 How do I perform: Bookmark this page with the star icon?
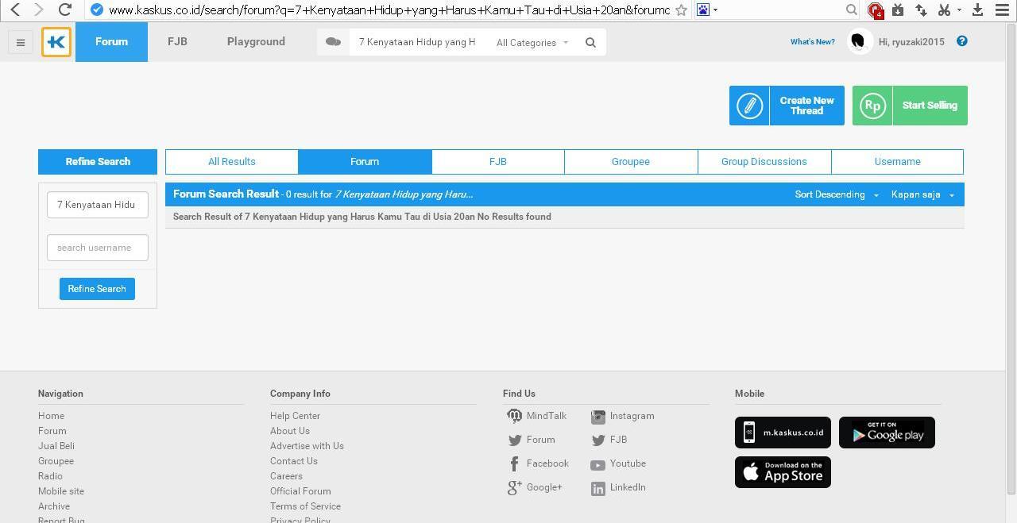pyautogui.click(x=681, y=10)
